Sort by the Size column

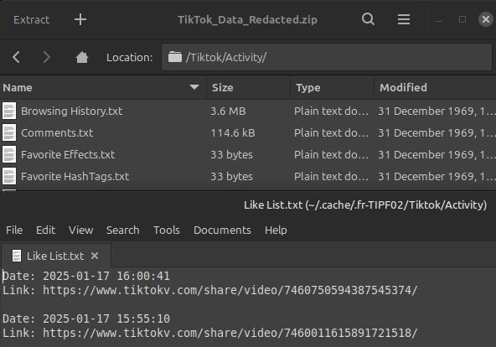(x=248, y=87)
